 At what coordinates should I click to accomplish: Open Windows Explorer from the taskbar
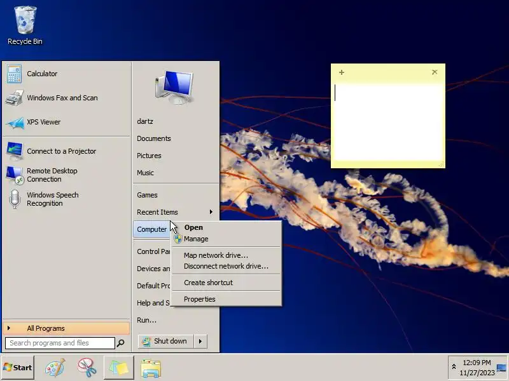151,368
